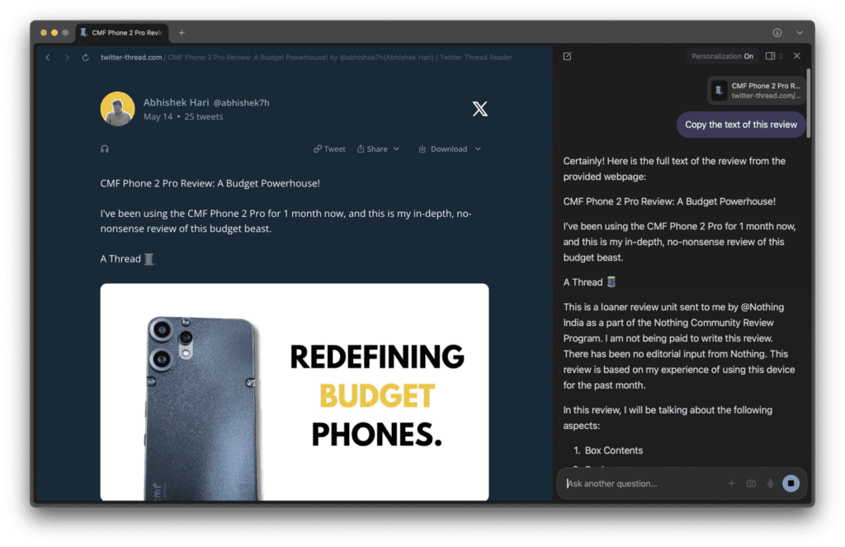Select the CMF Phone 2 Pro Review tab
845x547 pixels.
[122, 33]
